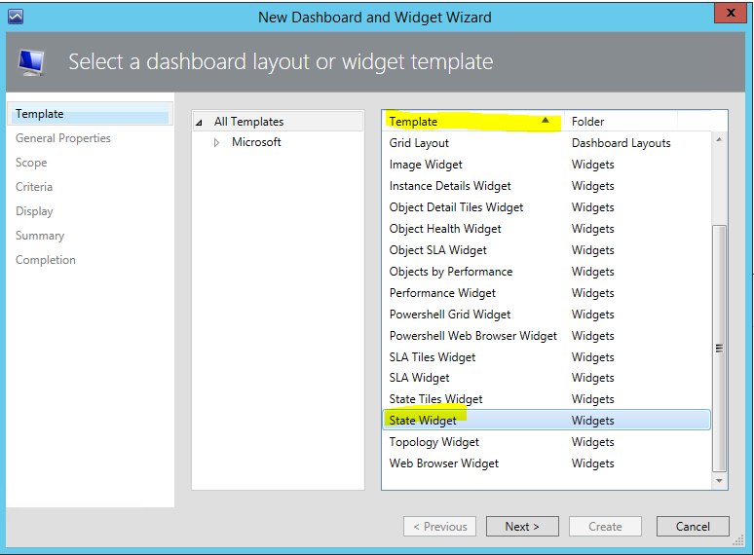This screenshot has height=555, width=754.
Task: Click the Previous button
Action: [439, 527]
